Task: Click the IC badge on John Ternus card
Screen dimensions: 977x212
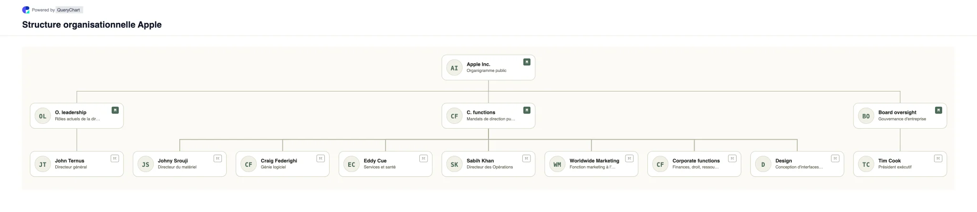Action: point(115,158)
